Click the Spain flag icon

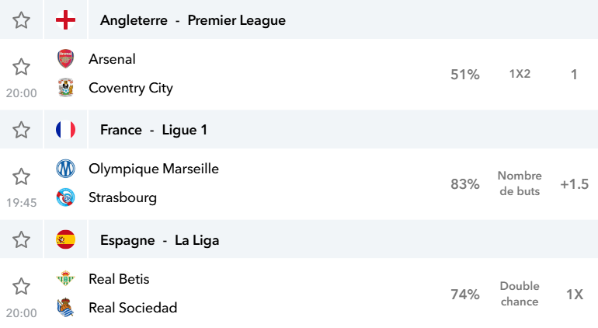[x=65, y=239]
